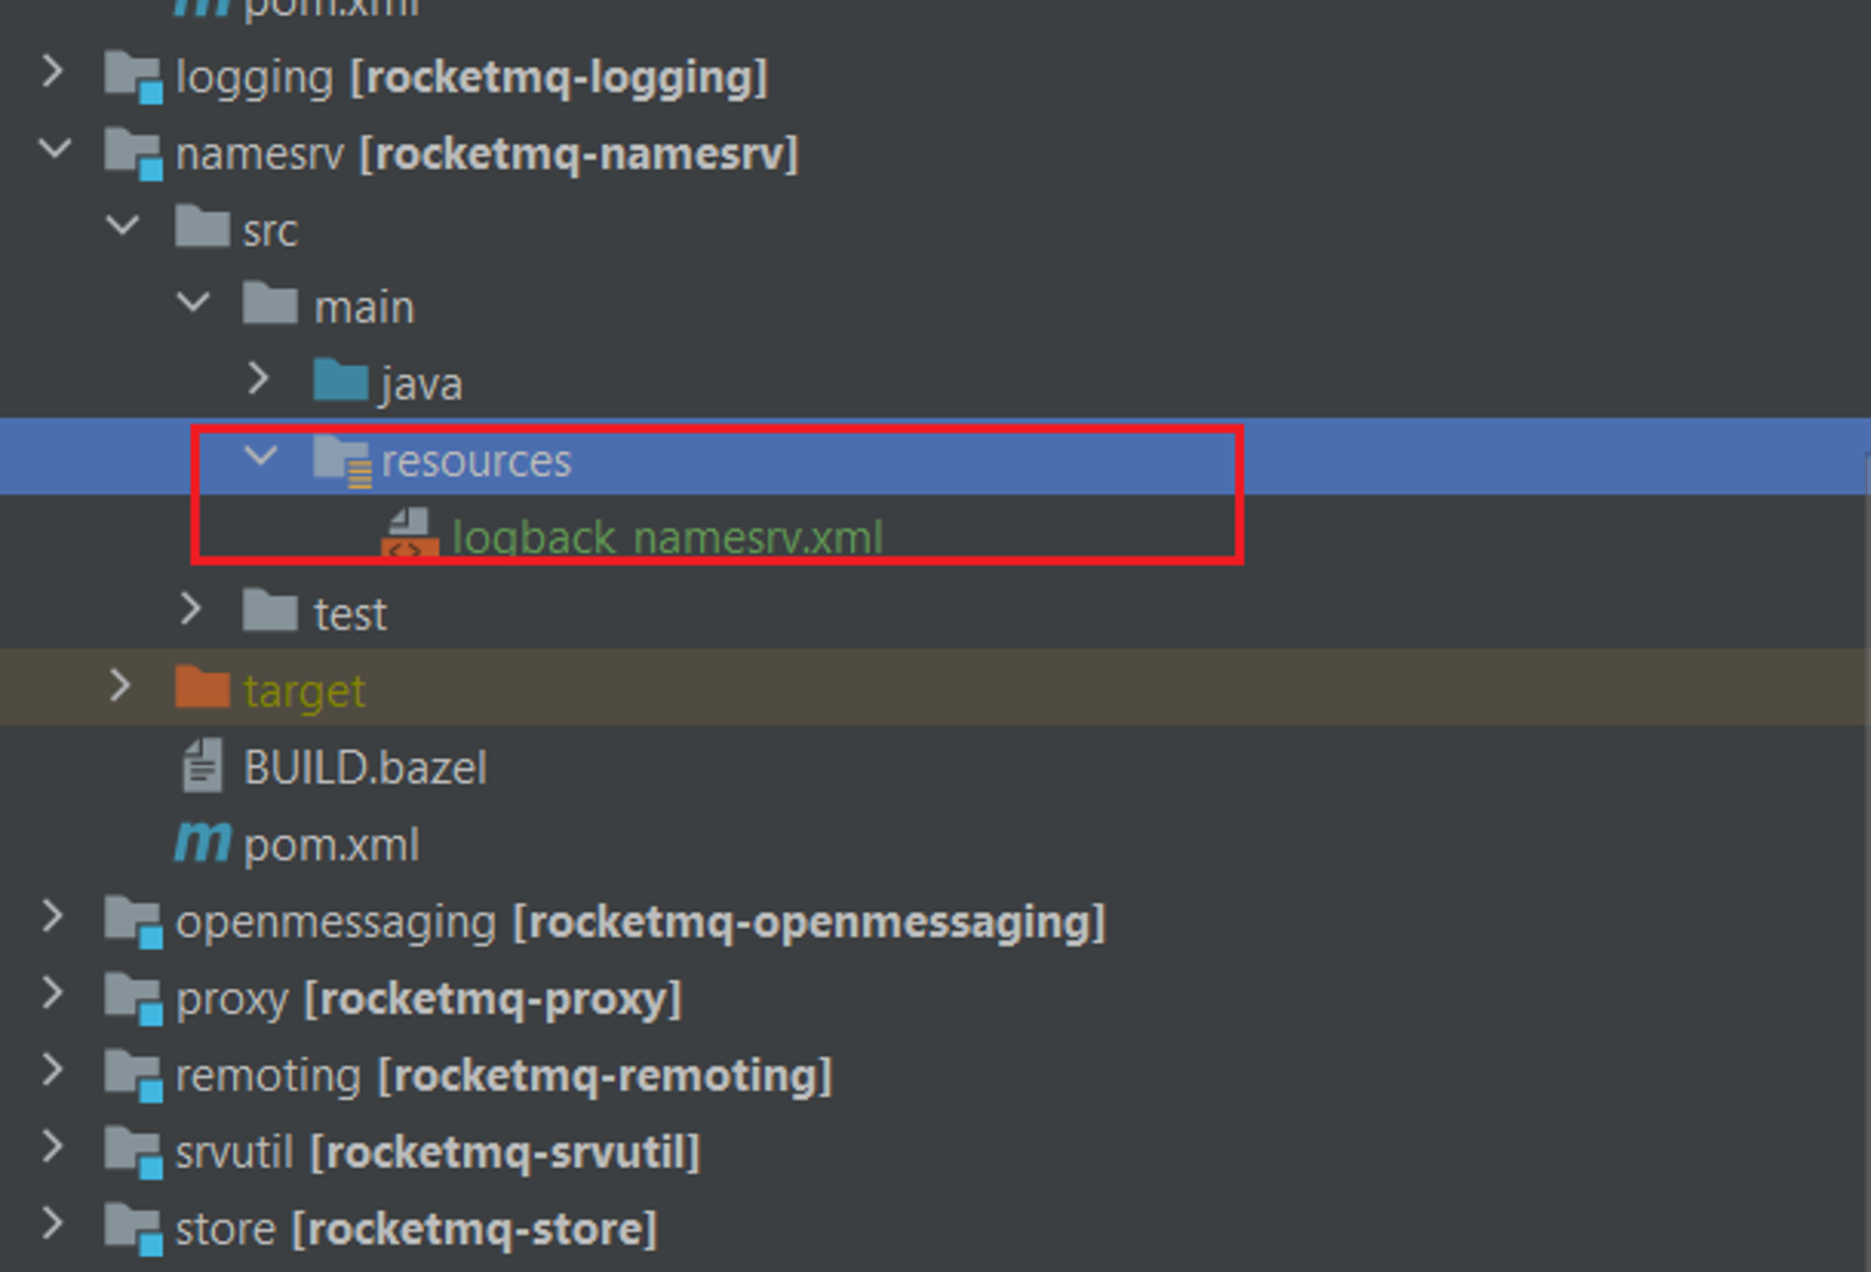Click the blue java source folder icon
This screenshot has width=1871, height=1272.
pos(341,381)
